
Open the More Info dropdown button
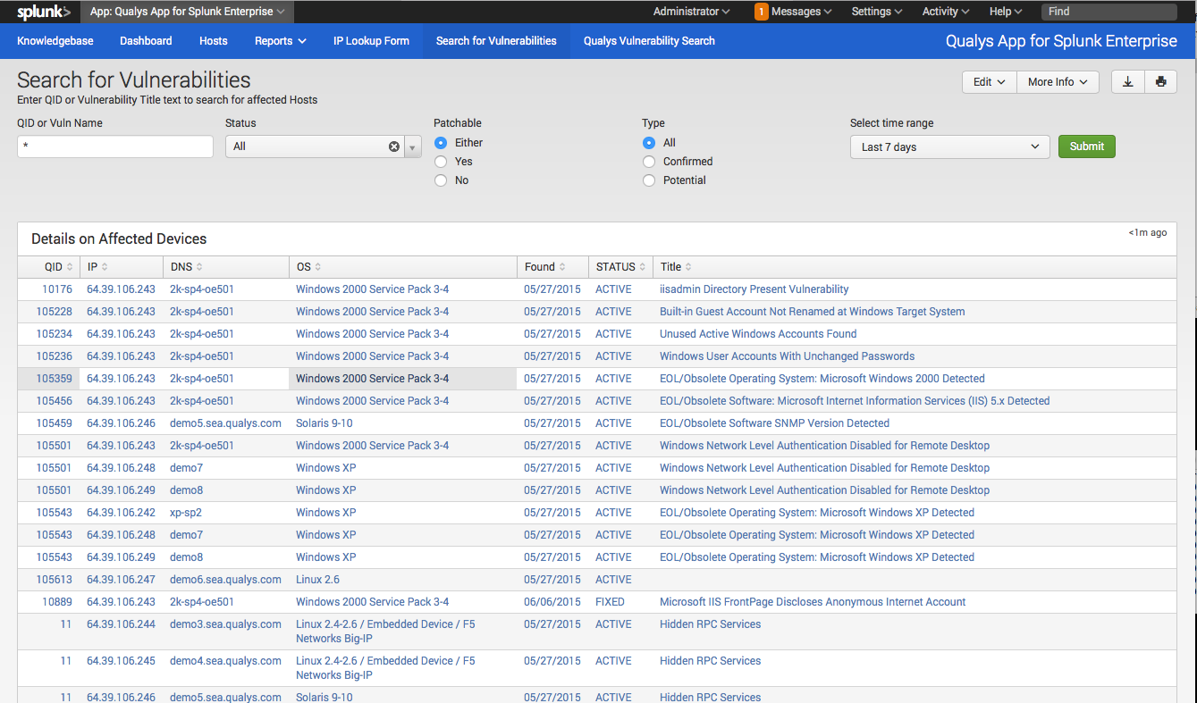pos(1058,81)
